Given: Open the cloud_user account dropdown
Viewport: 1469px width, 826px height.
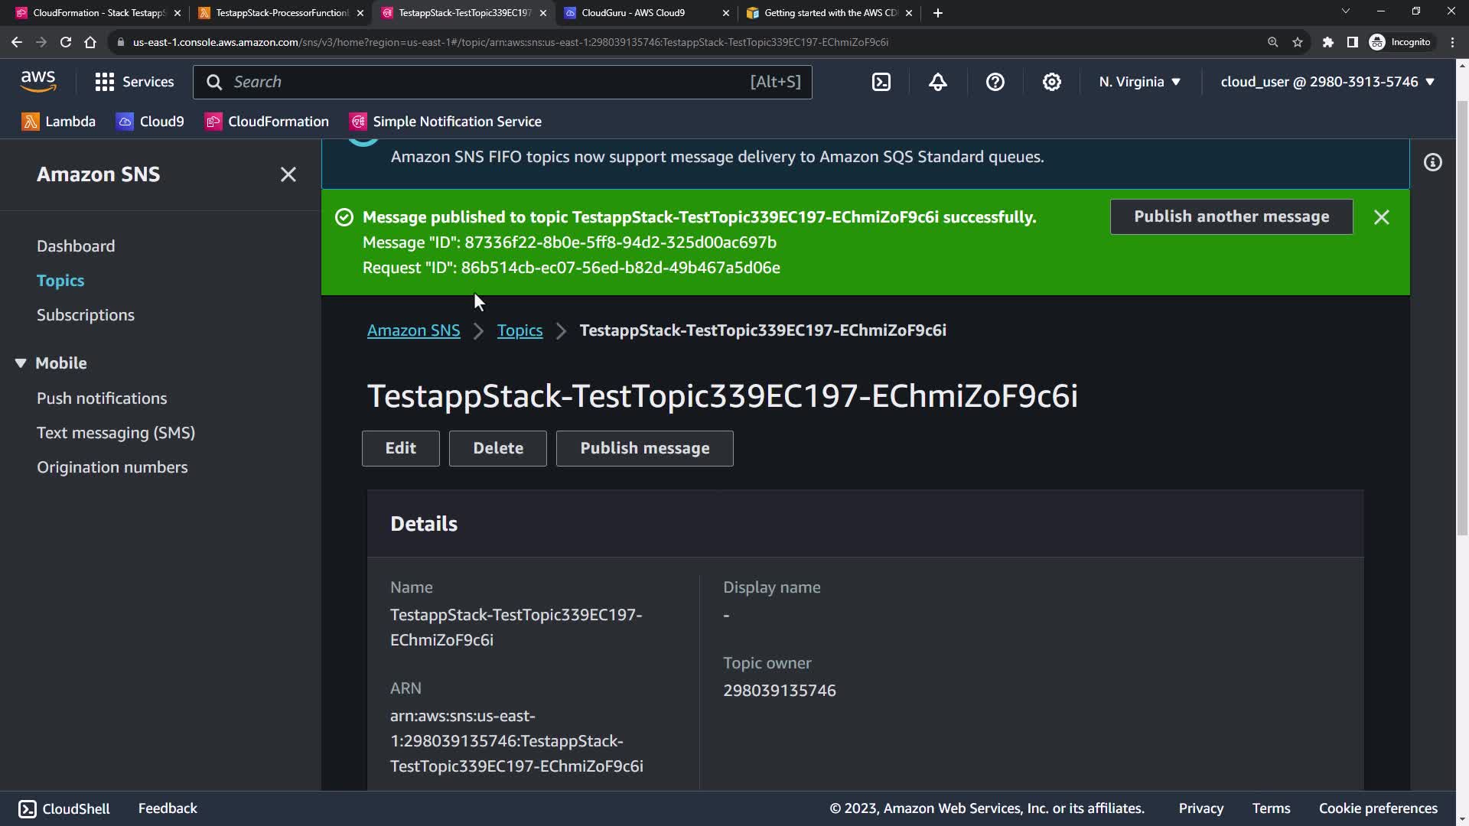Looking at the screenshot, I should tap(1327, 82).
